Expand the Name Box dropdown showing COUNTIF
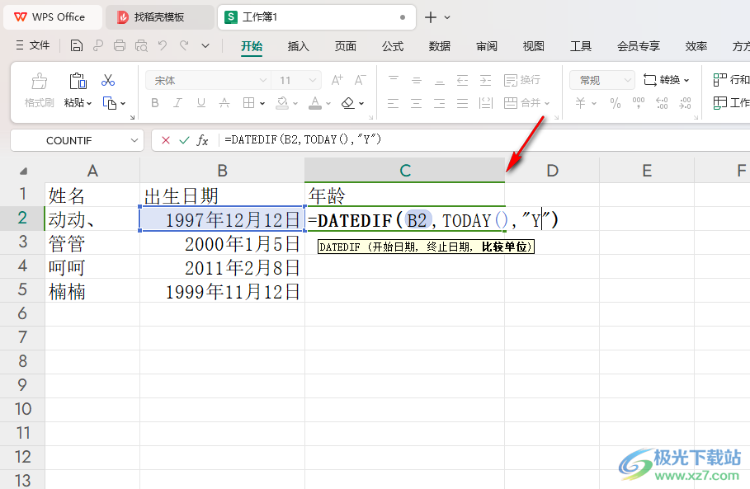This screenshot has height=489, width=750. point(134,140)
